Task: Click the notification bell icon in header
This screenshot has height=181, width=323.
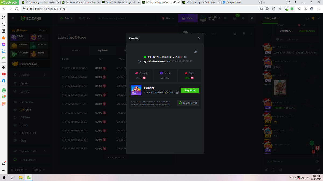Action: click(x=243, y=19)
